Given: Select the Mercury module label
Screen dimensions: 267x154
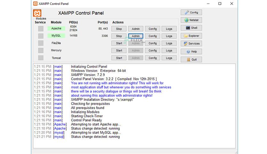Looking at the screenshot, I should [x=56, y=50].
